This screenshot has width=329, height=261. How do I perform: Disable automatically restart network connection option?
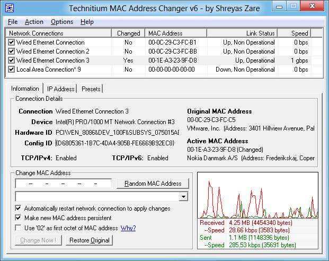coord(18,208)
